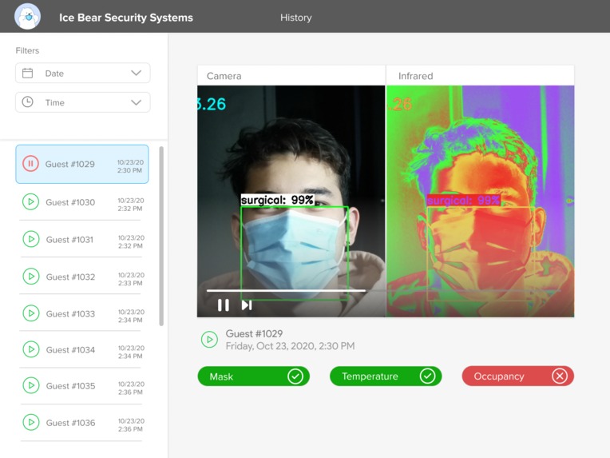Click the Mask status button
Screen dimensions: 610x458
coord(254,376)
